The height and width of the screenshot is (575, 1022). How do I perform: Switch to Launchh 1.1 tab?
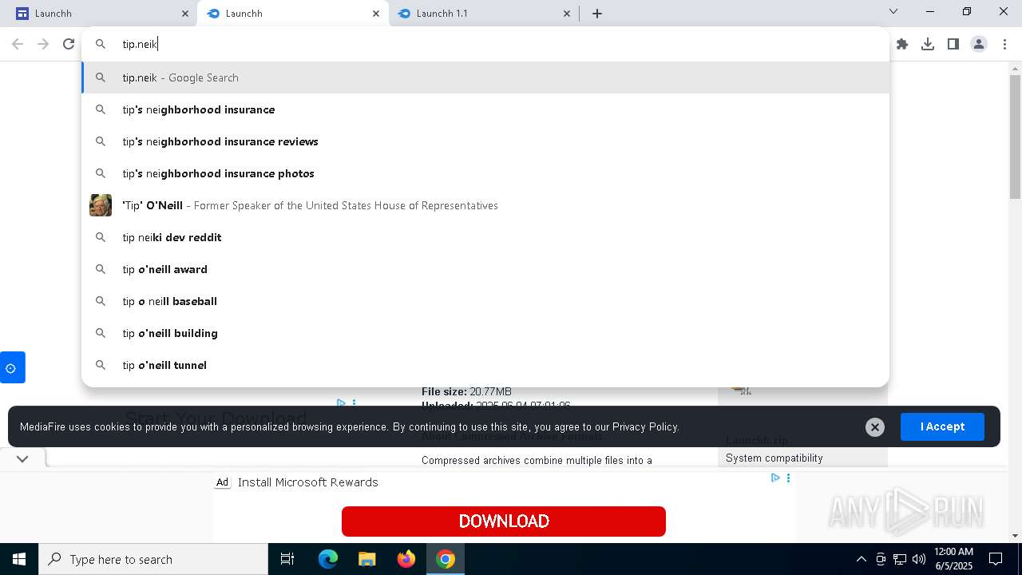[x=483, y=14]
